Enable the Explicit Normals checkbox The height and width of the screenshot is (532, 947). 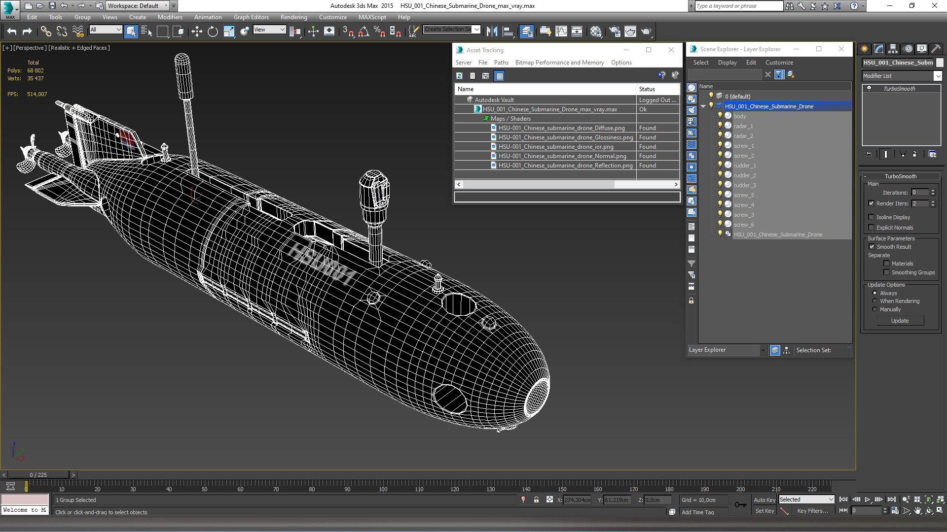pos(871,228)
